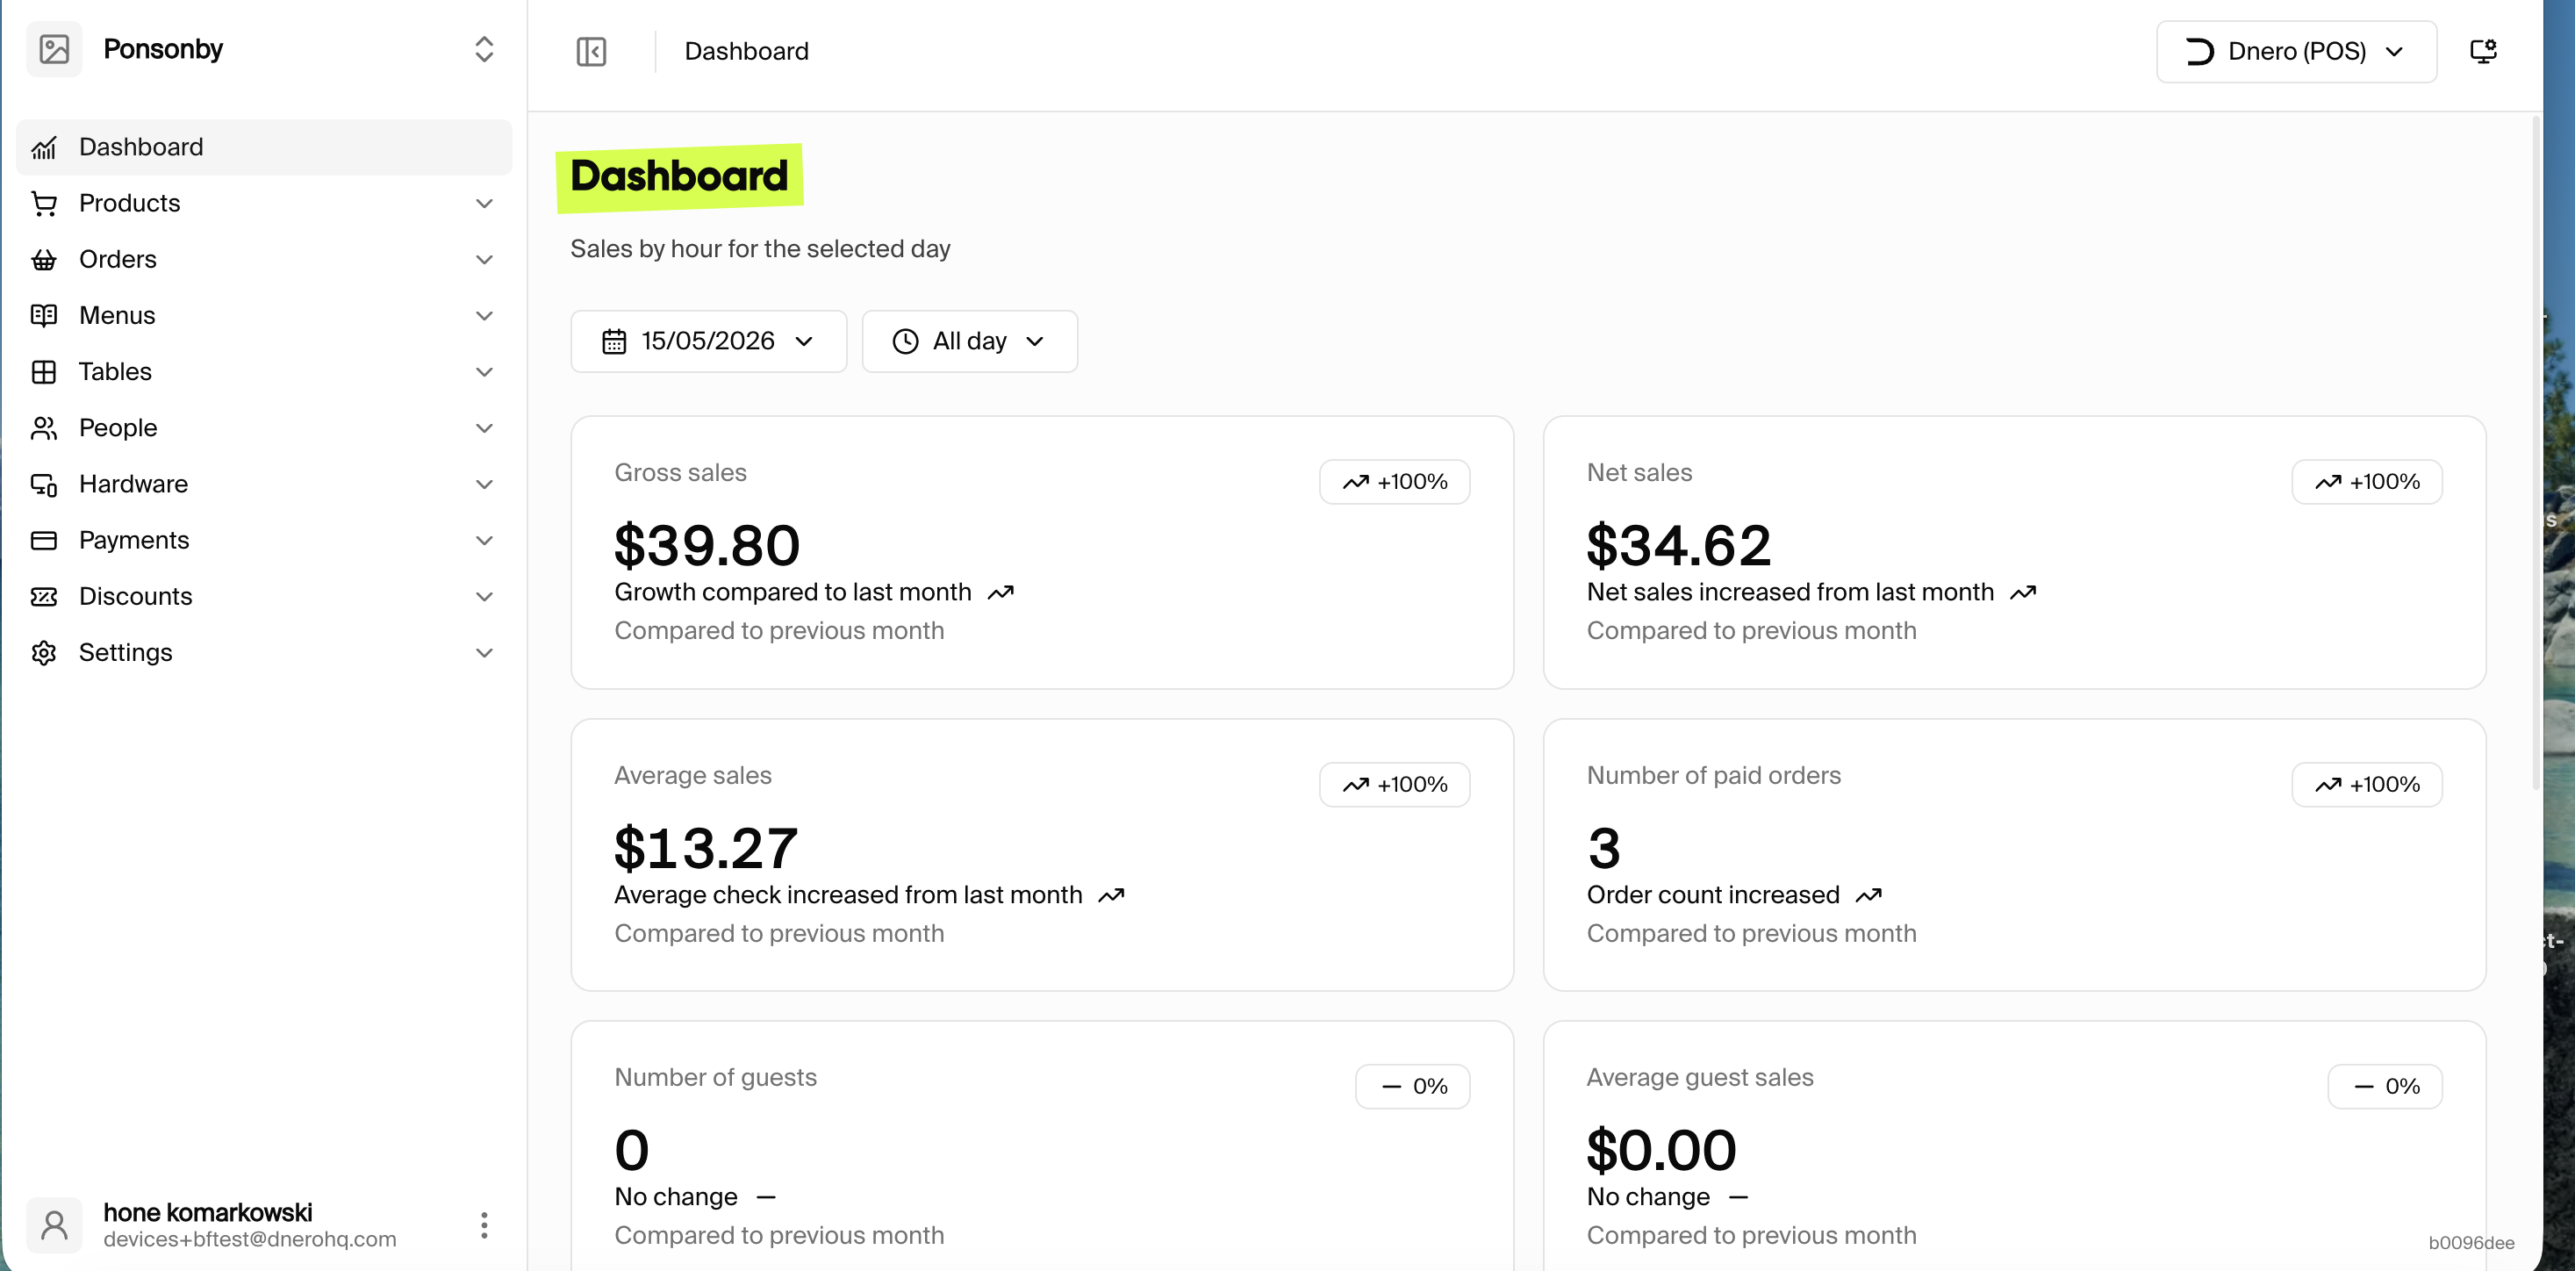2575x1271 pixels.
Task: Expand the Tables section chevron
Action: pyautogui.click(x=484, y=372)
